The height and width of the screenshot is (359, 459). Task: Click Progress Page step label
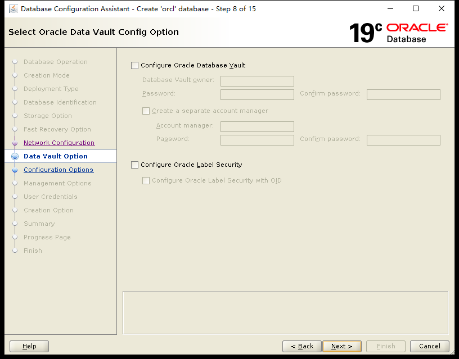pos(47,237)
